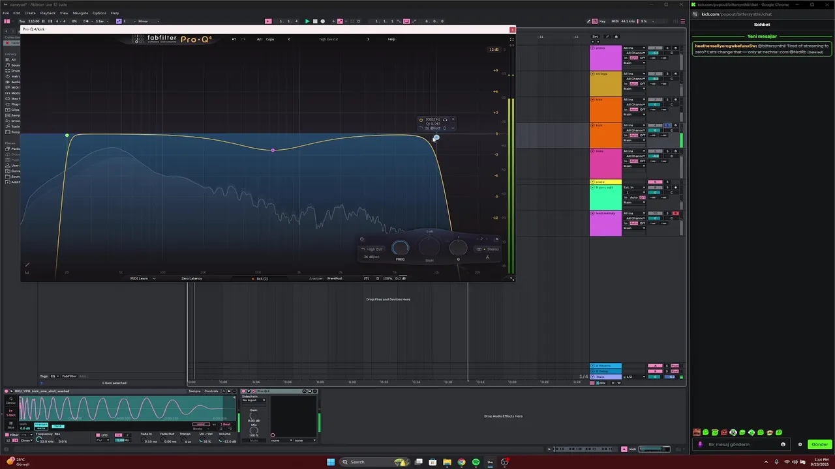Open the Playback menu
Image resolution: width=835 pixels, height=469 pixels.
(48, 13)
